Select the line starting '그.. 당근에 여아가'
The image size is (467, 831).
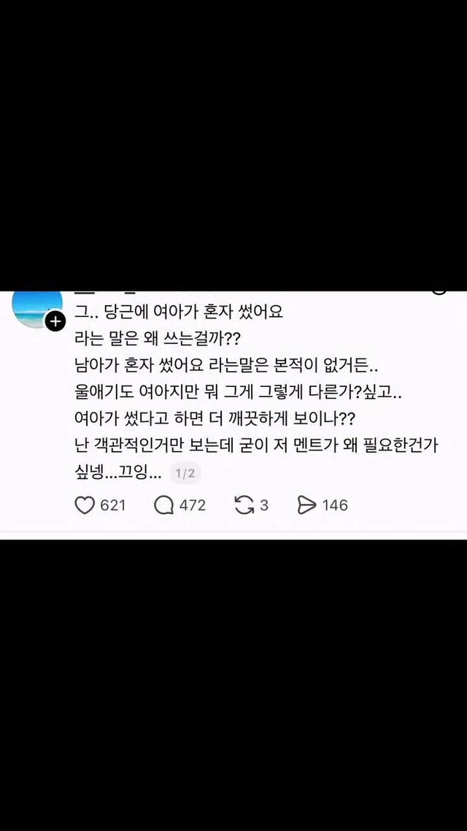click(179, 312)
